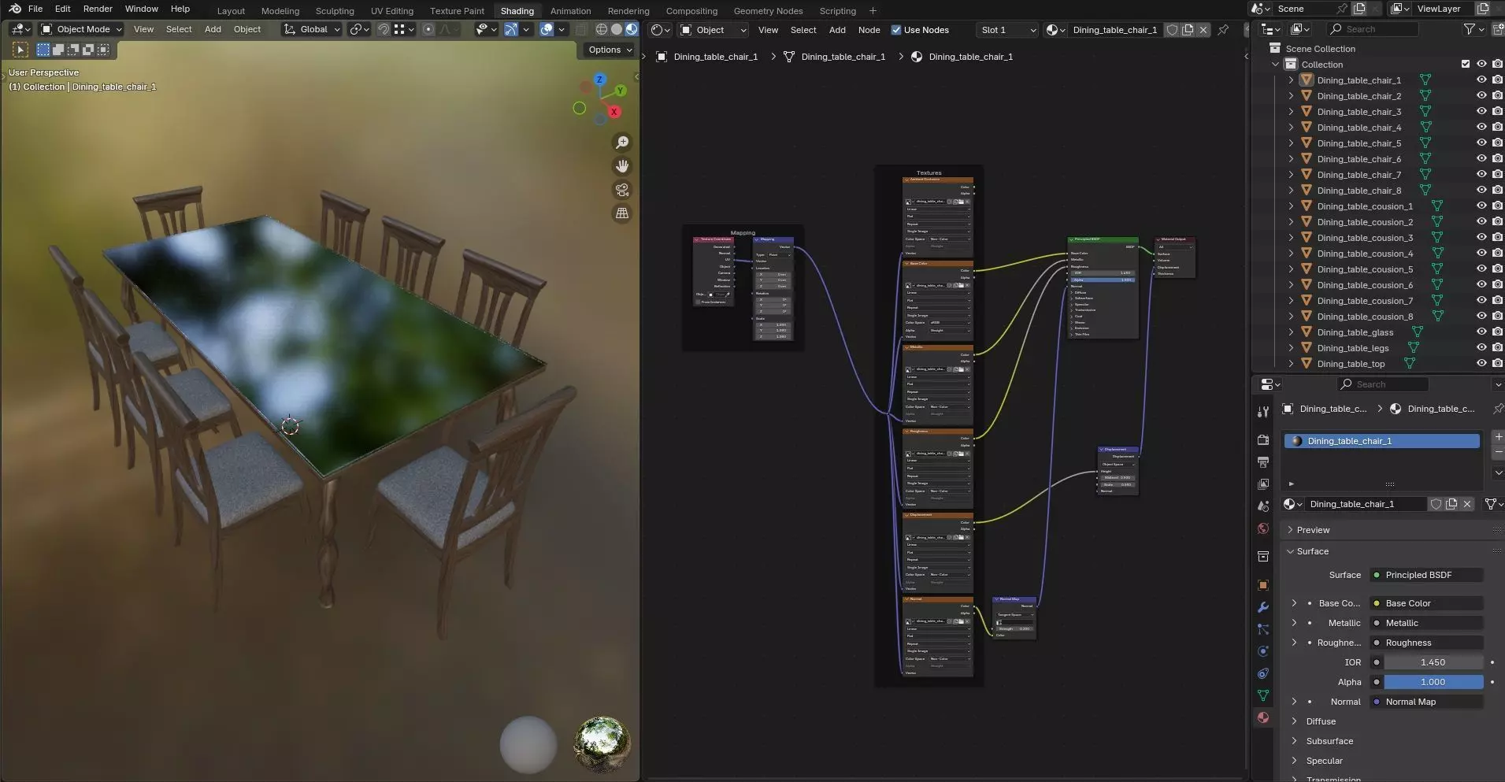Hide Dining_table_chair_1 using its eye icon
1505x782 pixels.
click(1481, 80)
